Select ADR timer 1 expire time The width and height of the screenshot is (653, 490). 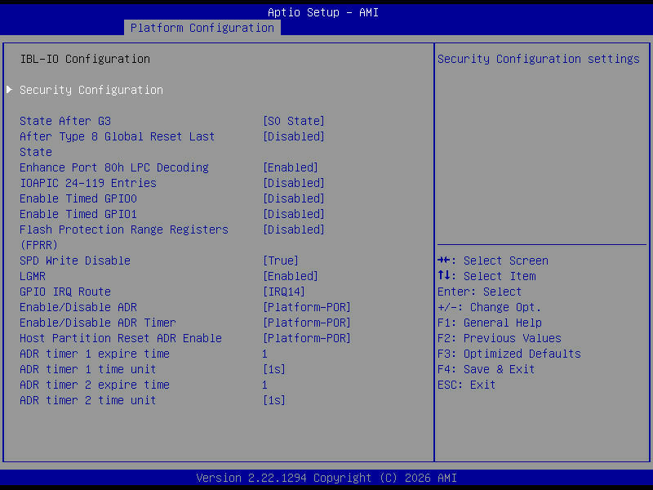pyautogui.click(x=95, y=354)
